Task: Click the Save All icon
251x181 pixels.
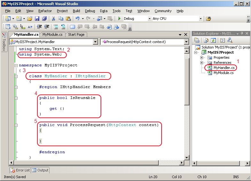Action: coord(44,19)
